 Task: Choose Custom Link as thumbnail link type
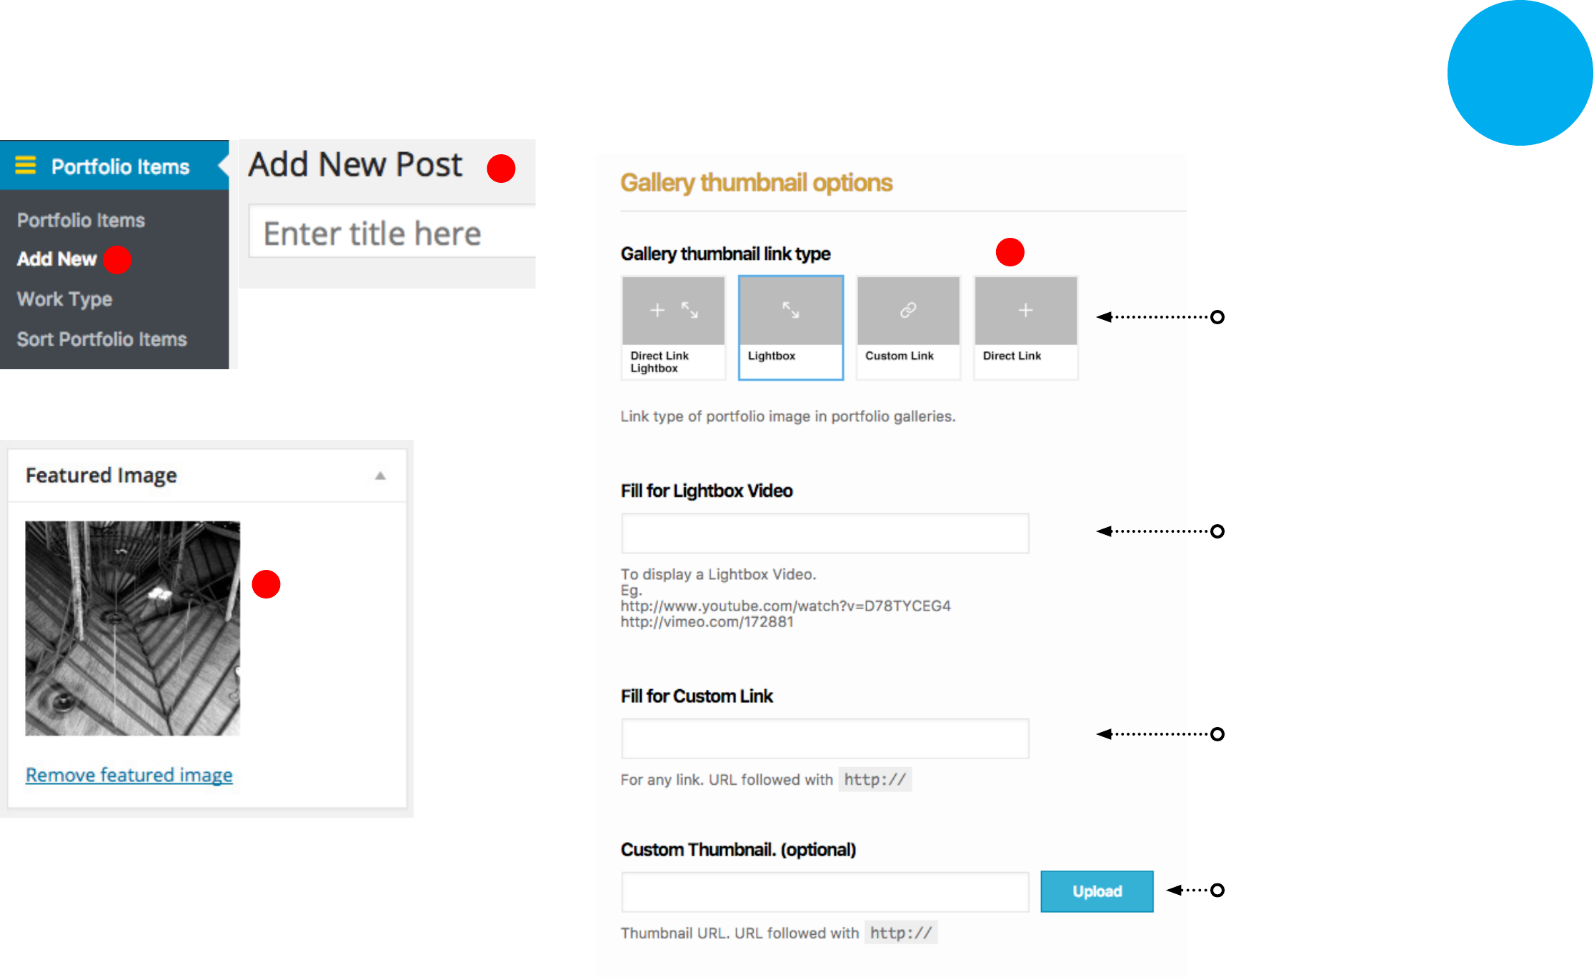[x=899, y=356]
